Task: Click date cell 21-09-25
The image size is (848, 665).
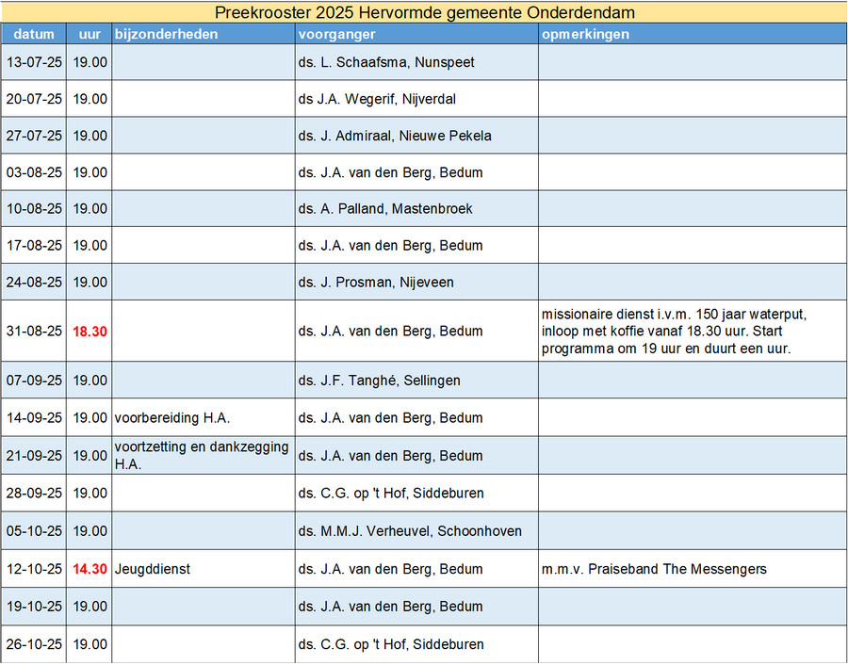Action: (34, 456)
